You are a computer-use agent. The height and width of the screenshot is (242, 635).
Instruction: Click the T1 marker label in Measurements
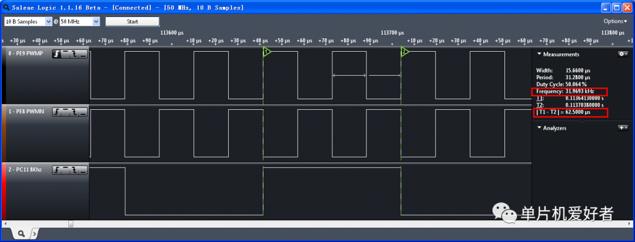click(539, 98)
